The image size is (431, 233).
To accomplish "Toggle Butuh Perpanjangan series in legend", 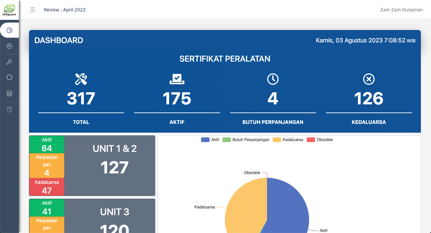I will tap(246, 140).
